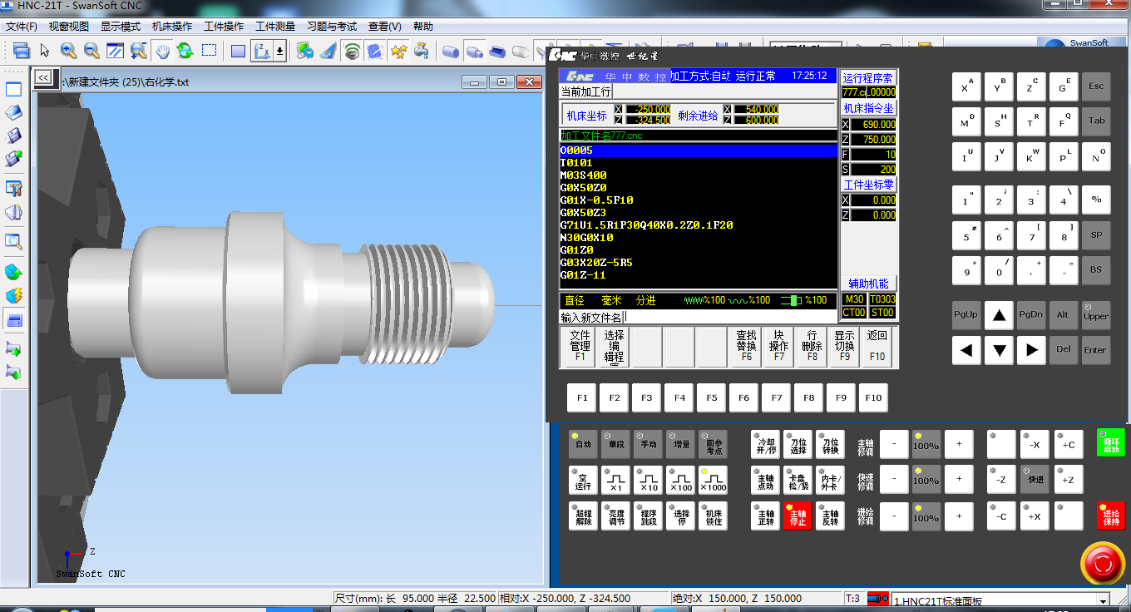Click the faucet coolant display icon
The width and height of the screenshot is (1131, 612).
point(422,51)
